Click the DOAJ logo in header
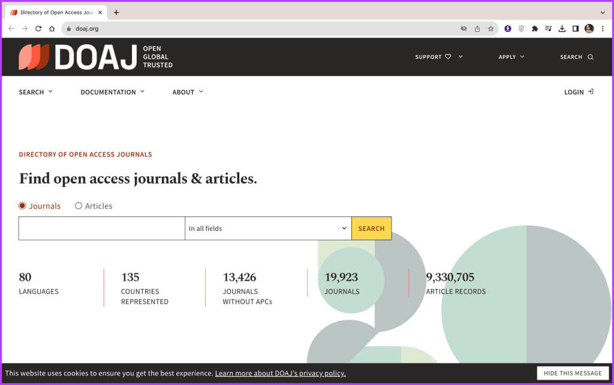The height and width of the screenshot is (385, 614). pyautogui.click(x=95, y=57)
